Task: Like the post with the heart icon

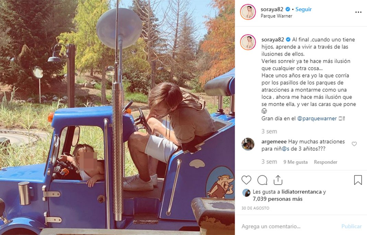Action: click(x=246, y=180)
